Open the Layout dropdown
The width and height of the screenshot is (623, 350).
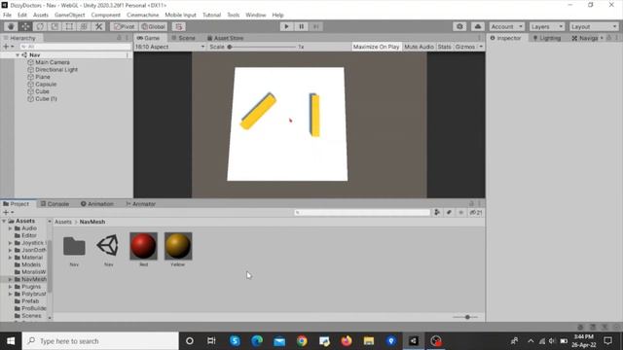(x=594, y=26)
